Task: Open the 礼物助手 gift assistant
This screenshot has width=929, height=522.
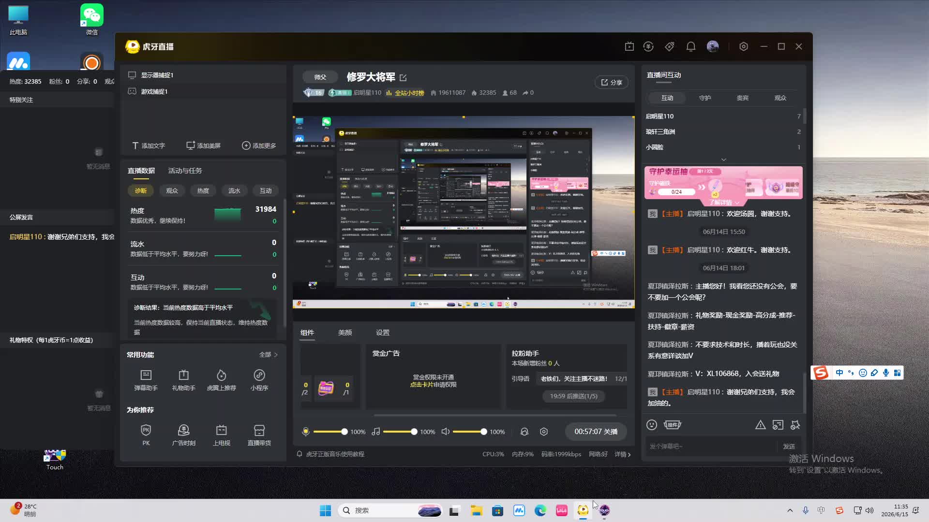Action: 183,380
